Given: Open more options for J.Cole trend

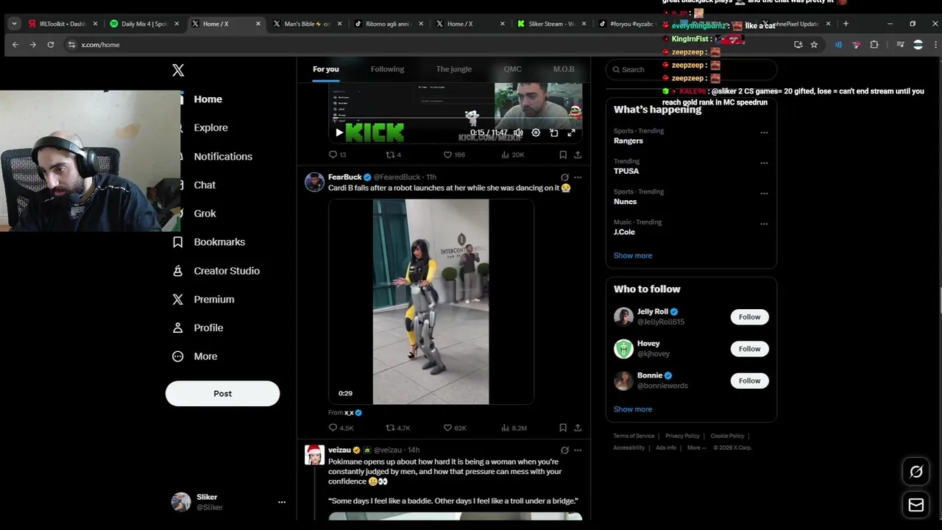Looking at the screenshot, I should coord(764,224).
